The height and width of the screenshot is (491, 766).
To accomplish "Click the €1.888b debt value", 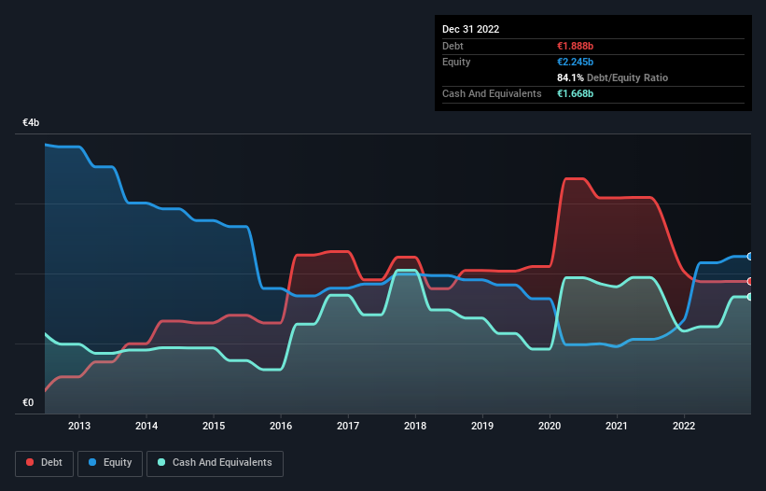I will pyautogui.click(x=575, y=46).
